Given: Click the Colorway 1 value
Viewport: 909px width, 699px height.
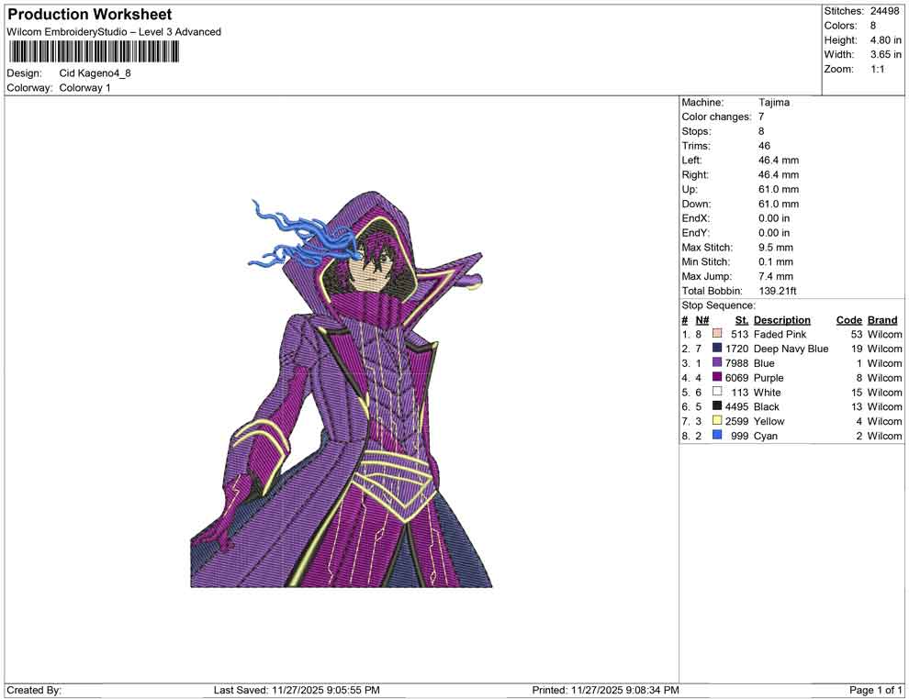Looking at the screenshot, I should click(84, 88).
